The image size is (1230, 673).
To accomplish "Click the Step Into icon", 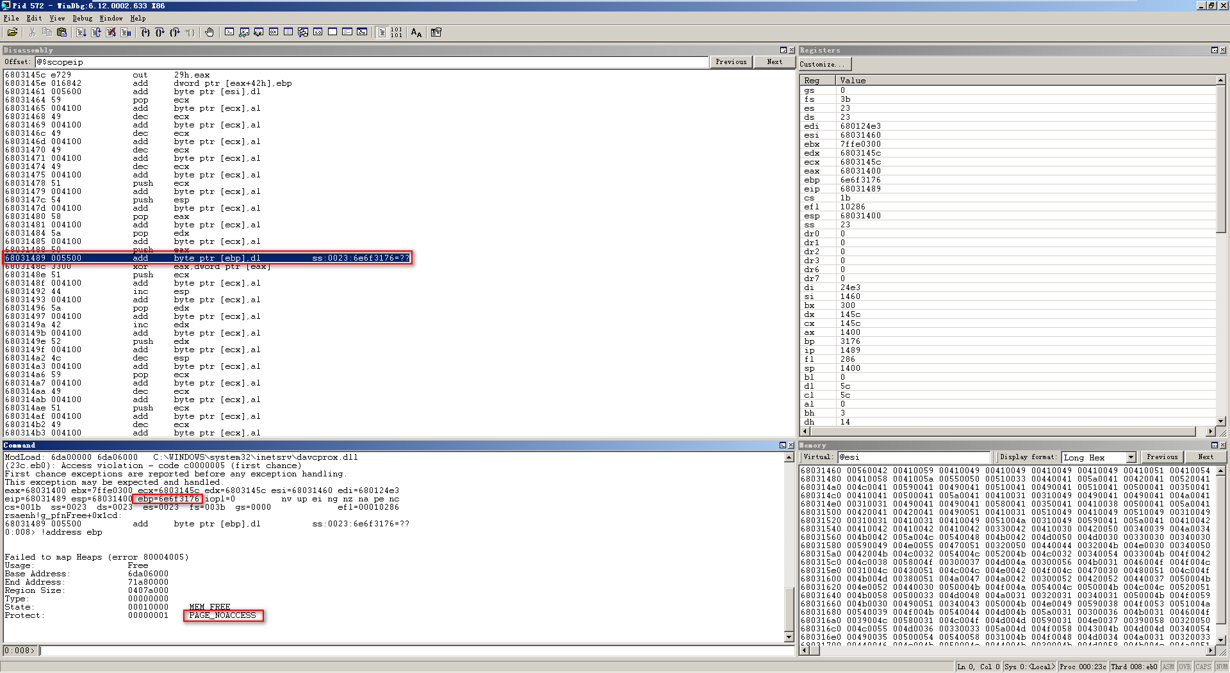I will 145,32.
